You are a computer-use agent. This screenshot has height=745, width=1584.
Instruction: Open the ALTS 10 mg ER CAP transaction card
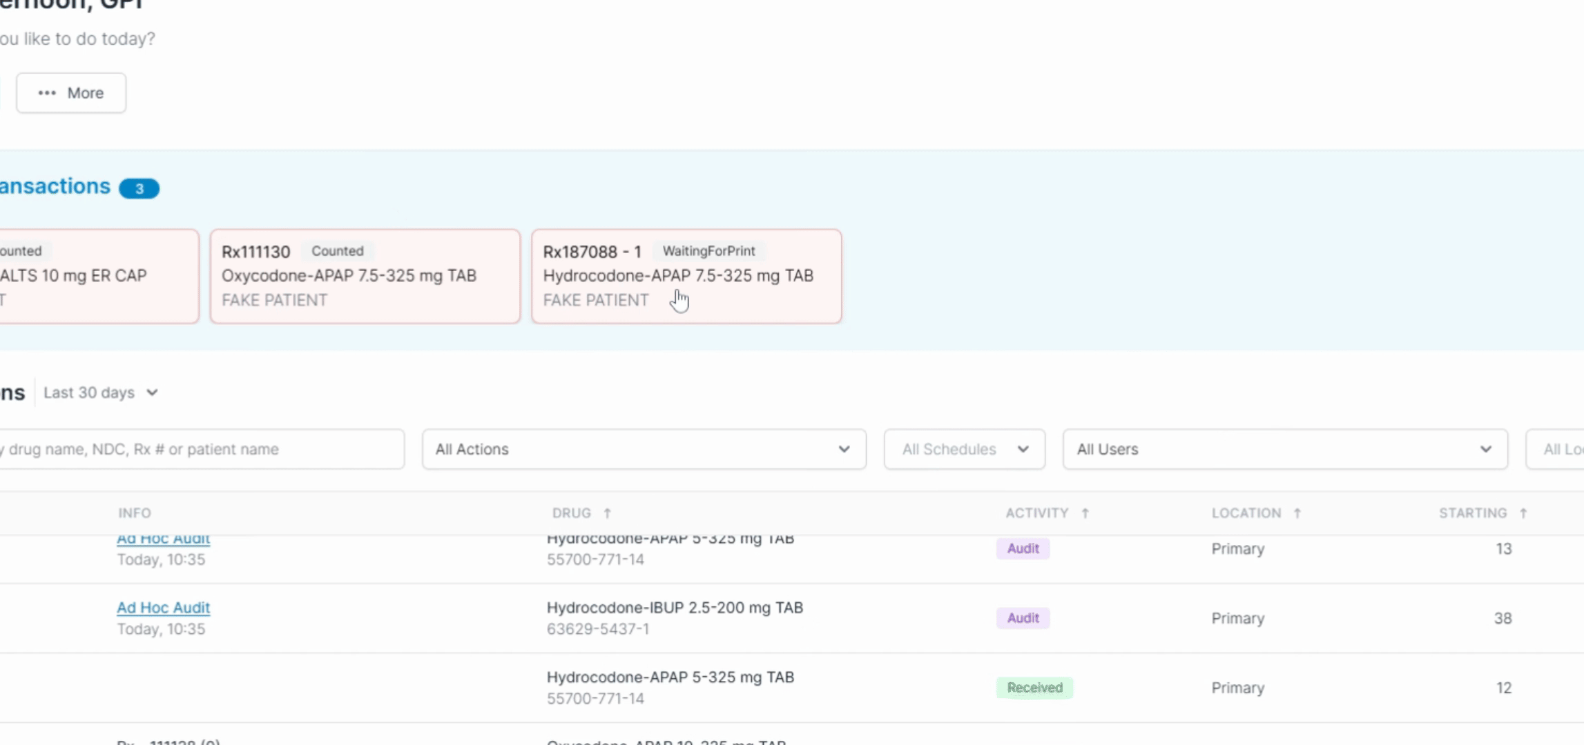pos(99,276)
